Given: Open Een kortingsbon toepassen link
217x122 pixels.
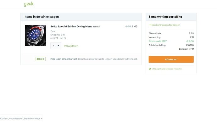Looking at the screenshot, I should pos(166,25).
